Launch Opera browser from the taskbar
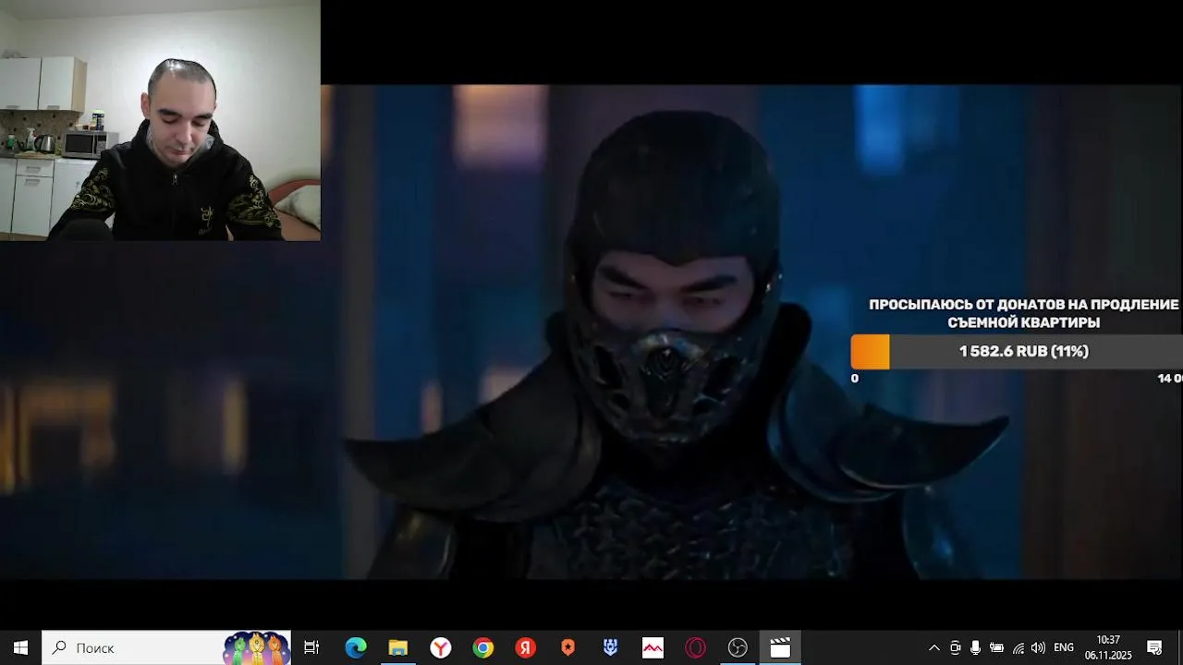 point(695,647)
